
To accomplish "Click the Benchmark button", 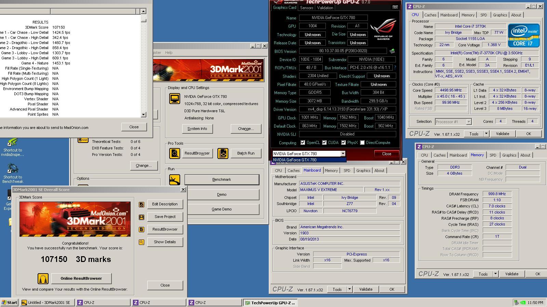I will pos(222,180).
